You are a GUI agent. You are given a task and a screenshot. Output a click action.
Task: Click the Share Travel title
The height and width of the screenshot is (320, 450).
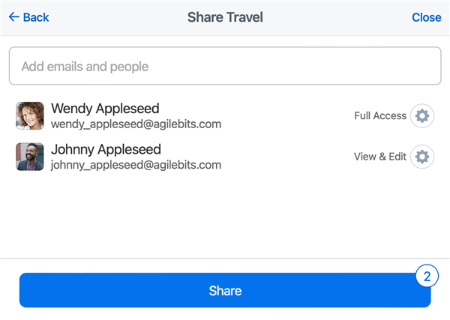(x=225, y=17)
